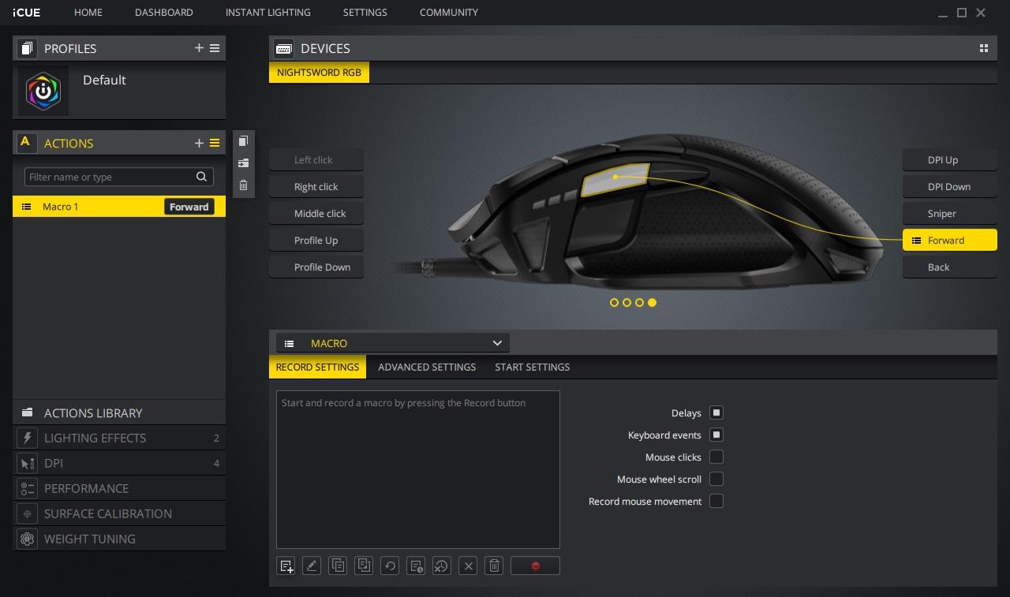This screenshot has width=1010, height=597.
Task: Switch to the Advanced Settings tab
Action: [x=427, y=367]
